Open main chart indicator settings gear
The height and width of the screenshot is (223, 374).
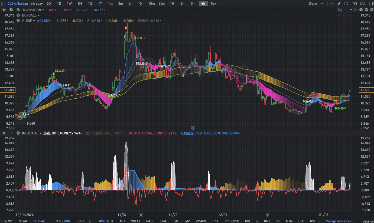[x=4, y=10]
